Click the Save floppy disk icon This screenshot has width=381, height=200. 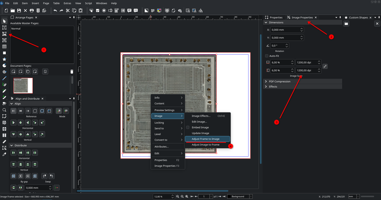pyautogui.click(x=19, y=10)
